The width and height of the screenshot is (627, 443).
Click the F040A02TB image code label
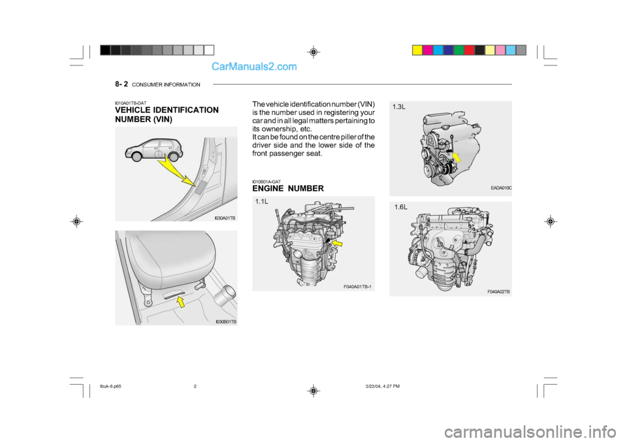498,291
